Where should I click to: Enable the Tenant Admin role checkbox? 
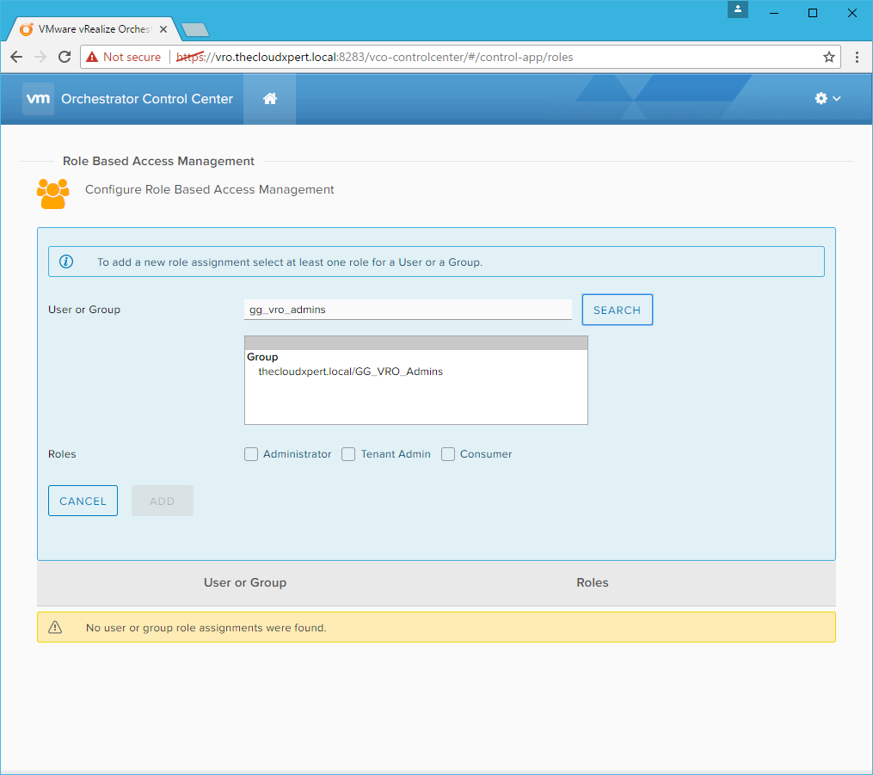(x=348, y=454)
